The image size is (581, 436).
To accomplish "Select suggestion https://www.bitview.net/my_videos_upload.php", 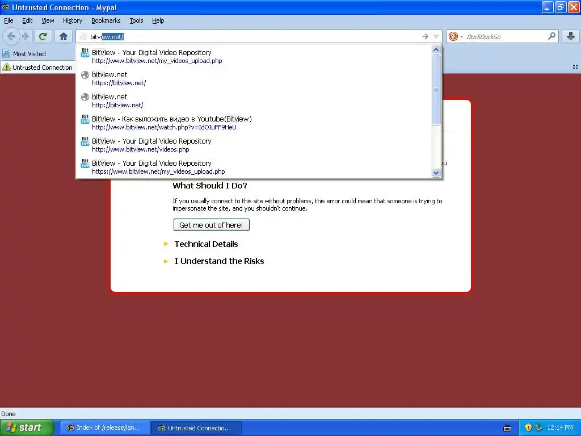I will click(x=254, y=167).
